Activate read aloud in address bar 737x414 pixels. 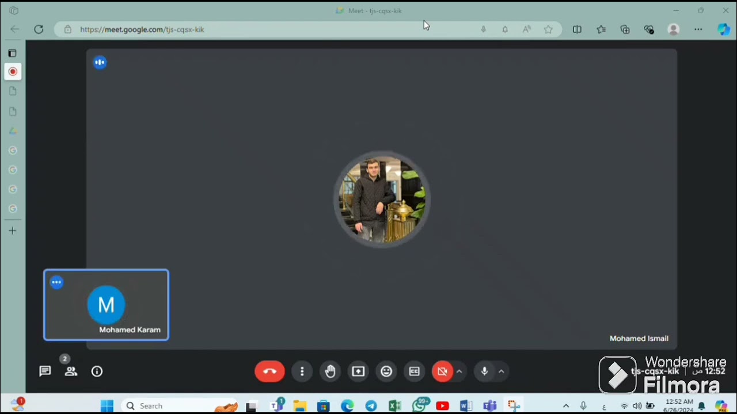click(526, 29)
